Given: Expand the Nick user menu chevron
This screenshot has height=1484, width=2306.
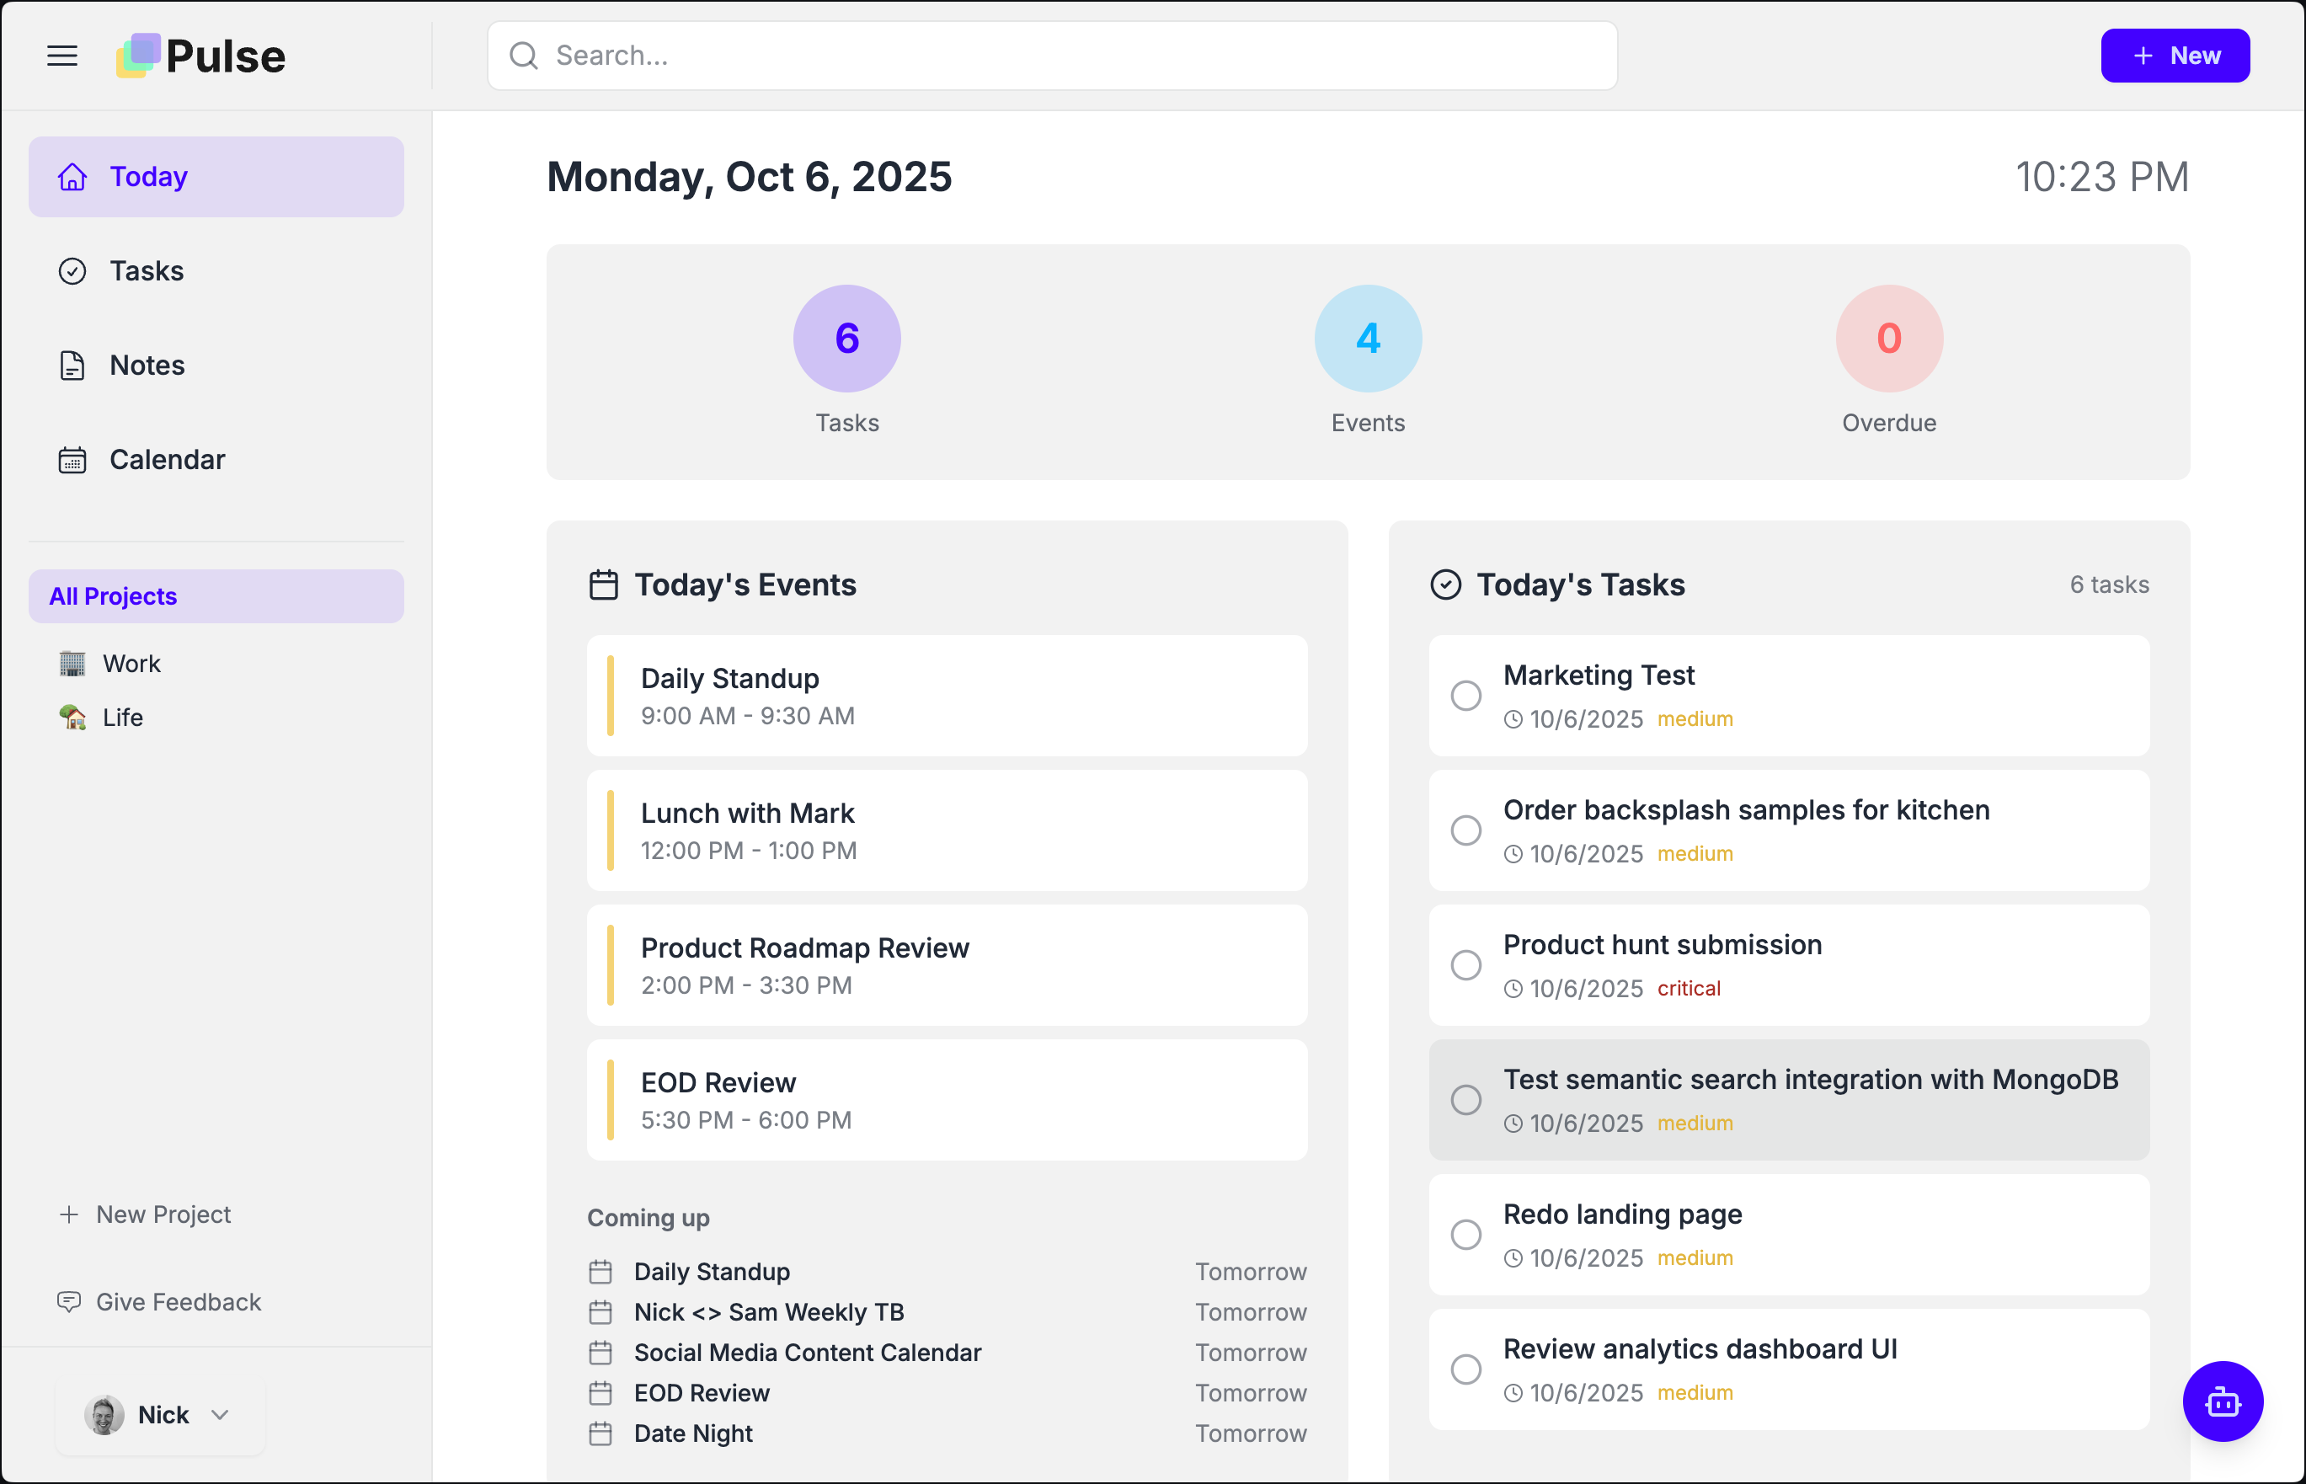Looking at the screenshot, I should [221, 1415].
